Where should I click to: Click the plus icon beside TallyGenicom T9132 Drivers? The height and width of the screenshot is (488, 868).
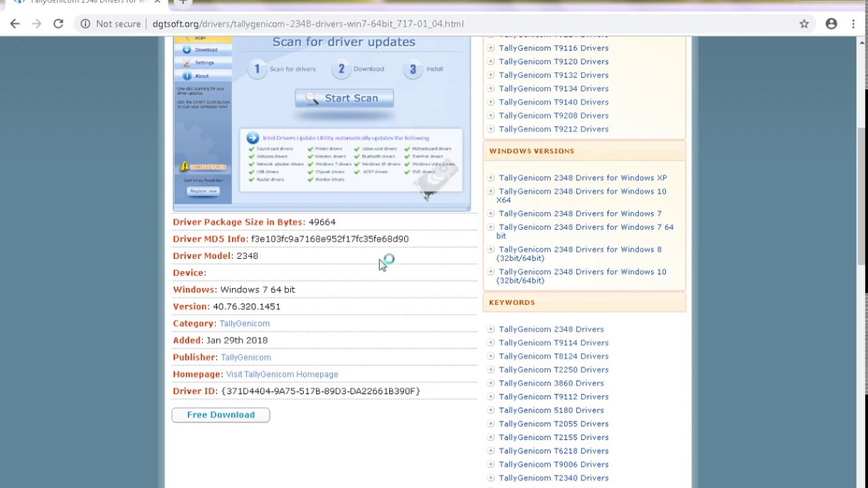(x=491, y=75)
